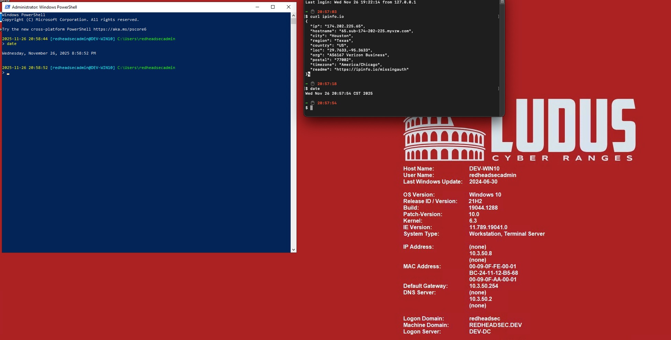Click the ipinfo.io/missingauth readme URL

pos(372,70)
